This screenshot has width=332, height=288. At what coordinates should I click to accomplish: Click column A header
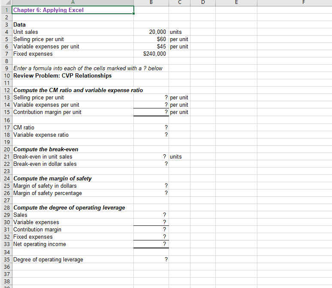click(73, 2)
